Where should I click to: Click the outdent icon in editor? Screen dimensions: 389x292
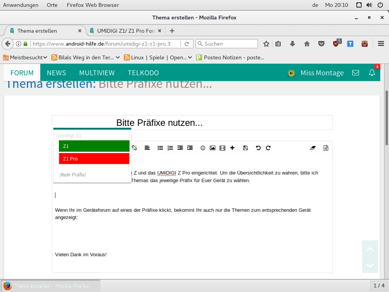pyautogui.click(x=180, y=148)
